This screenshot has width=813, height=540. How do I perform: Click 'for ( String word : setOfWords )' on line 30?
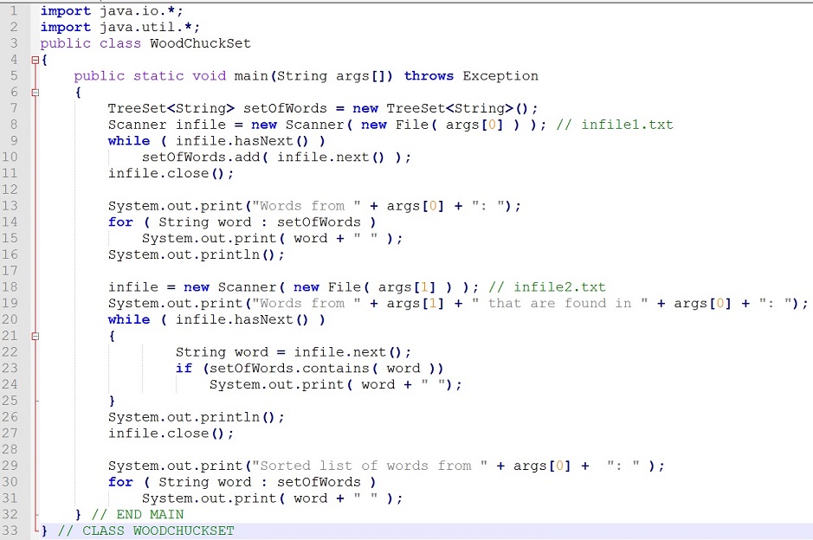point(242,482)
